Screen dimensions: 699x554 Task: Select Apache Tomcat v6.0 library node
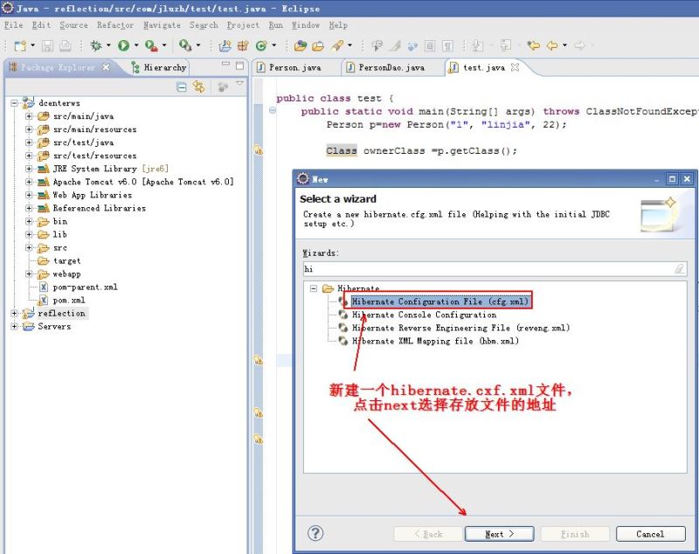click(142, 182)
